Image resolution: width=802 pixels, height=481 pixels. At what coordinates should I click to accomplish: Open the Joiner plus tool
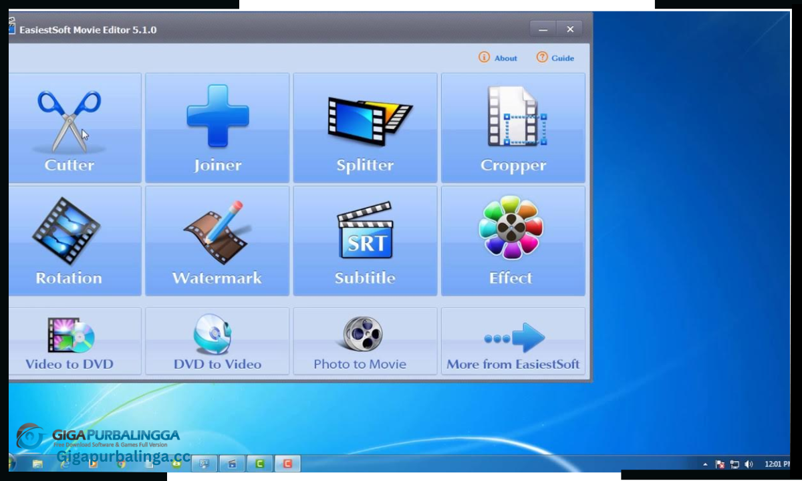tap(217, 128)
